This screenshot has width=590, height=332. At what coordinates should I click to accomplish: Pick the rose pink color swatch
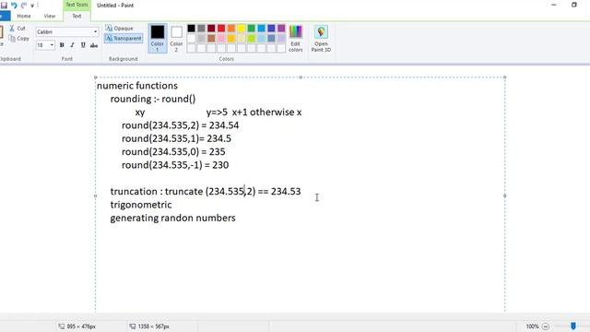[221, 38]
